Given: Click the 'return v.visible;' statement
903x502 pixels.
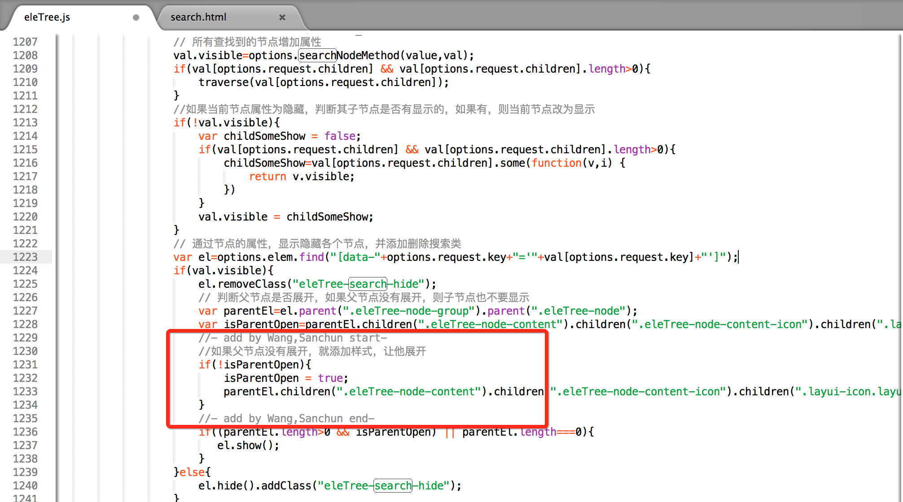Looking at the screenshot, I should pos(302,176).
